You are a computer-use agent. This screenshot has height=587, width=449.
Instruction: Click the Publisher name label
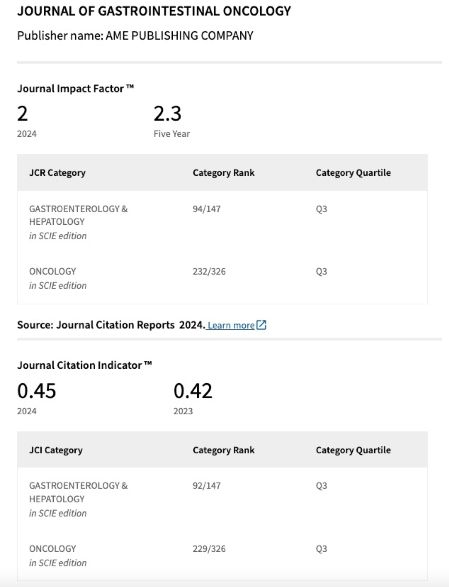tap(60, 36)
